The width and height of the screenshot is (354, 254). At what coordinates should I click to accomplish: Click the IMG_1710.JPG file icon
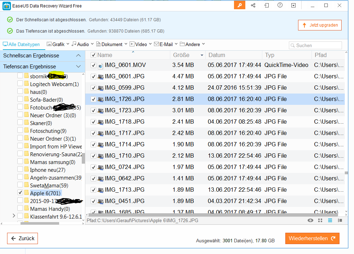101,156
